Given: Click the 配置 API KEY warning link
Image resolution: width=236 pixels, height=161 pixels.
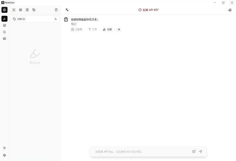Looking at the screenshot, I should 148,10.
